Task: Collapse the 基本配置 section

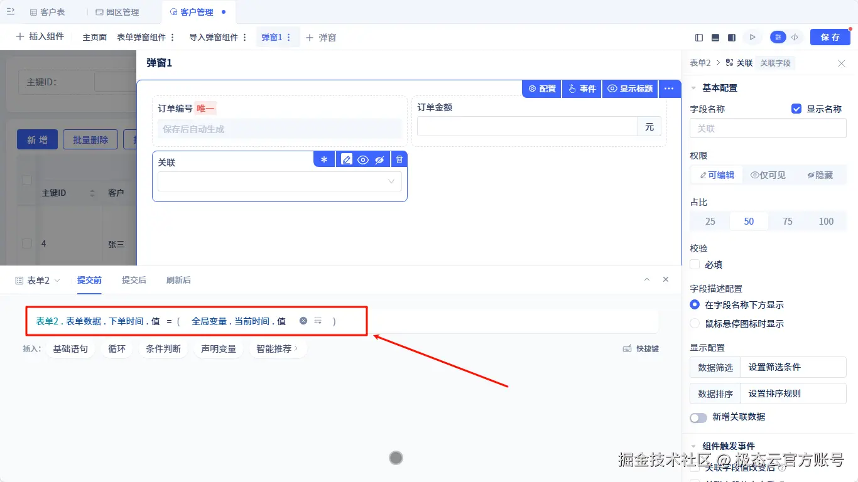Action: (x=693, y=88)
